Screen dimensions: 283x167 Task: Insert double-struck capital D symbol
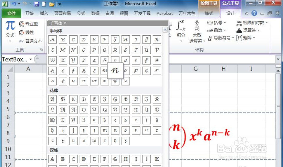[x=84, y=159]
